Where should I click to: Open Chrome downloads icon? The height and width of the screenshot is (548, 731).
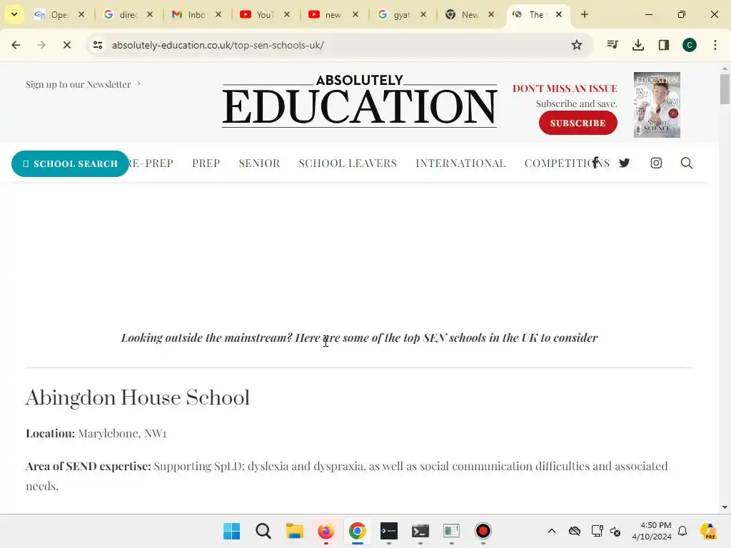(x=638, y=45)
